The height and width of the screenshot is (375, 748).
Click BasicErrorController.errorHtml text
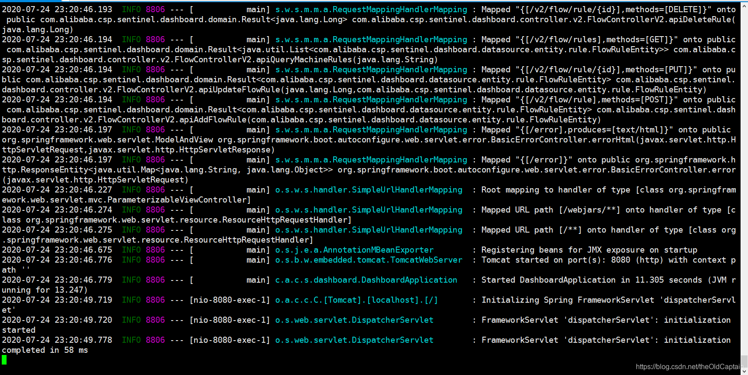coord(563,140)
